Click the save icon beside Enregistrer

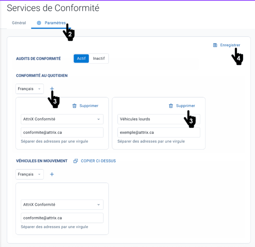tap(215, 45)
